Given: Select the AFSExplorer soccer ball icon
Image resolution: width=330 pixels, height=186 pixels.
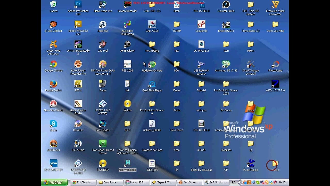Looking at the screenshot, I should 127,44.
